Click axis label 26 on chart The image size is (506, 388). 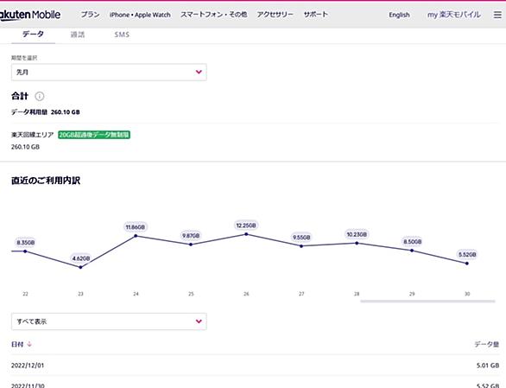point(246,294)
